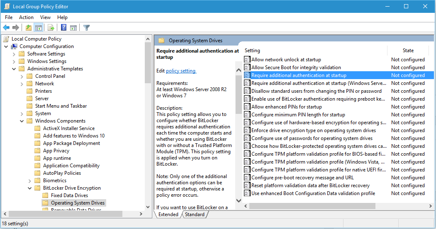Open the View menu
This screenshot has width=436, height=229.
[x=45, y=17]
